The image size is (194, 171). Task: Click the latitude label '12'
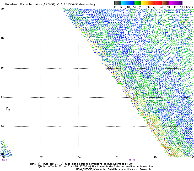[x=2, y=126]
